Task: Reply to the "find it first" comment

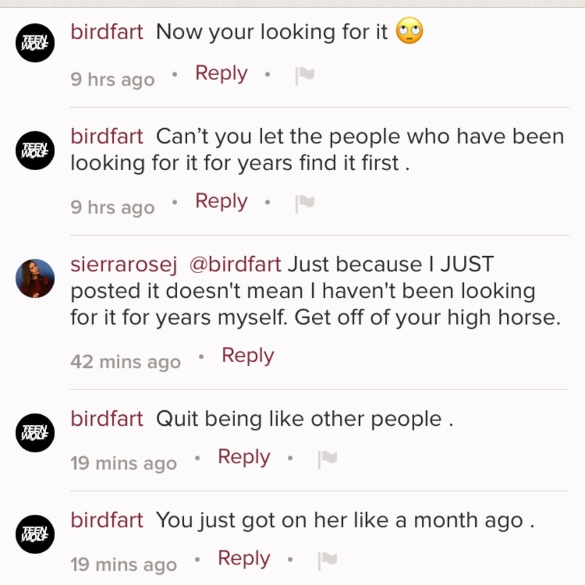Action: point(221,201)
